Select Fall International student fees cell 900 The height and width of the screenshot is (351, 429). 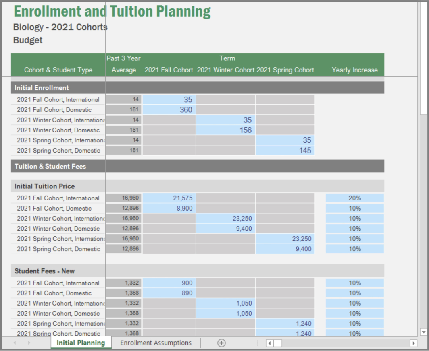169,283
